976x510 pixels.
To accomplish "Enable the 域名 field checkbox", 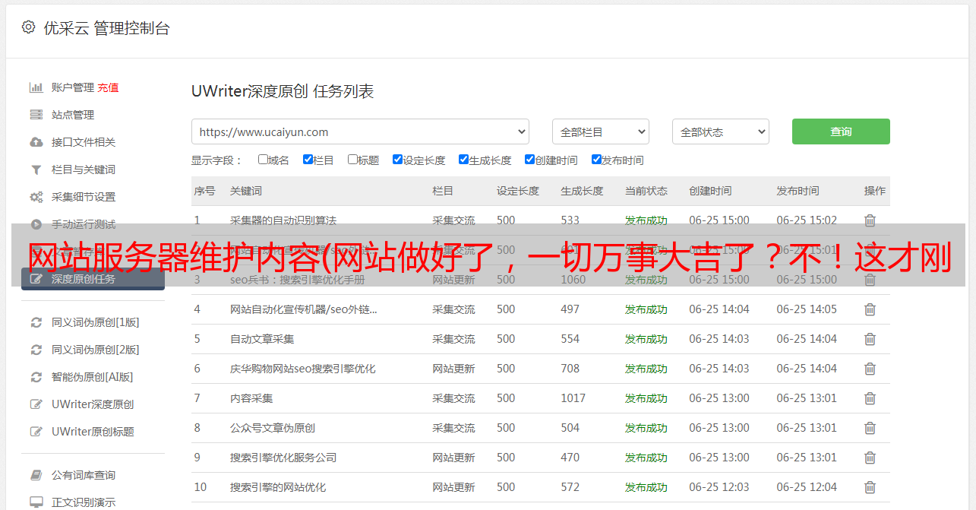I will click(x=263, y=160).
